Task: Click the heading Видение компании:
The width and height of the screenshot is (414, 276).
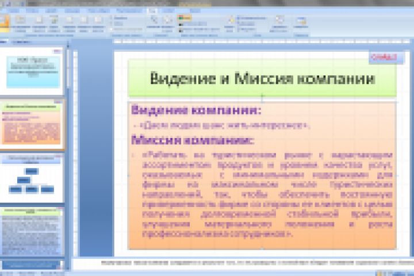Action: point(196,110)
